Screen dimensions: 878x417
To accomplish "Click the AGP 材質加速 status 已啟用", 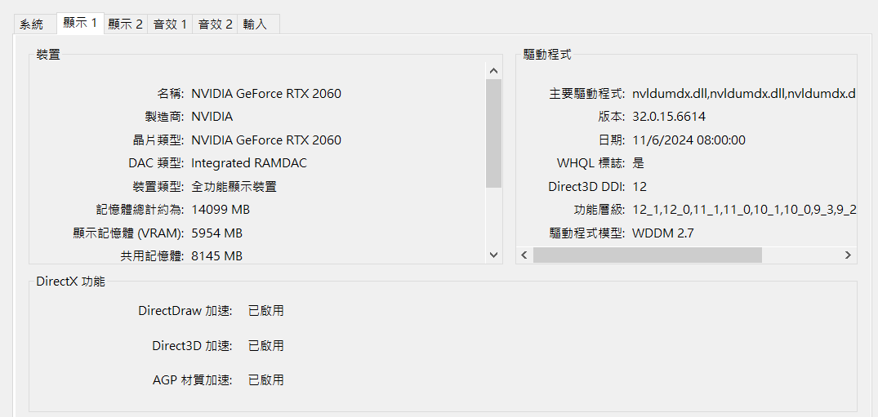I will [266, 380].
